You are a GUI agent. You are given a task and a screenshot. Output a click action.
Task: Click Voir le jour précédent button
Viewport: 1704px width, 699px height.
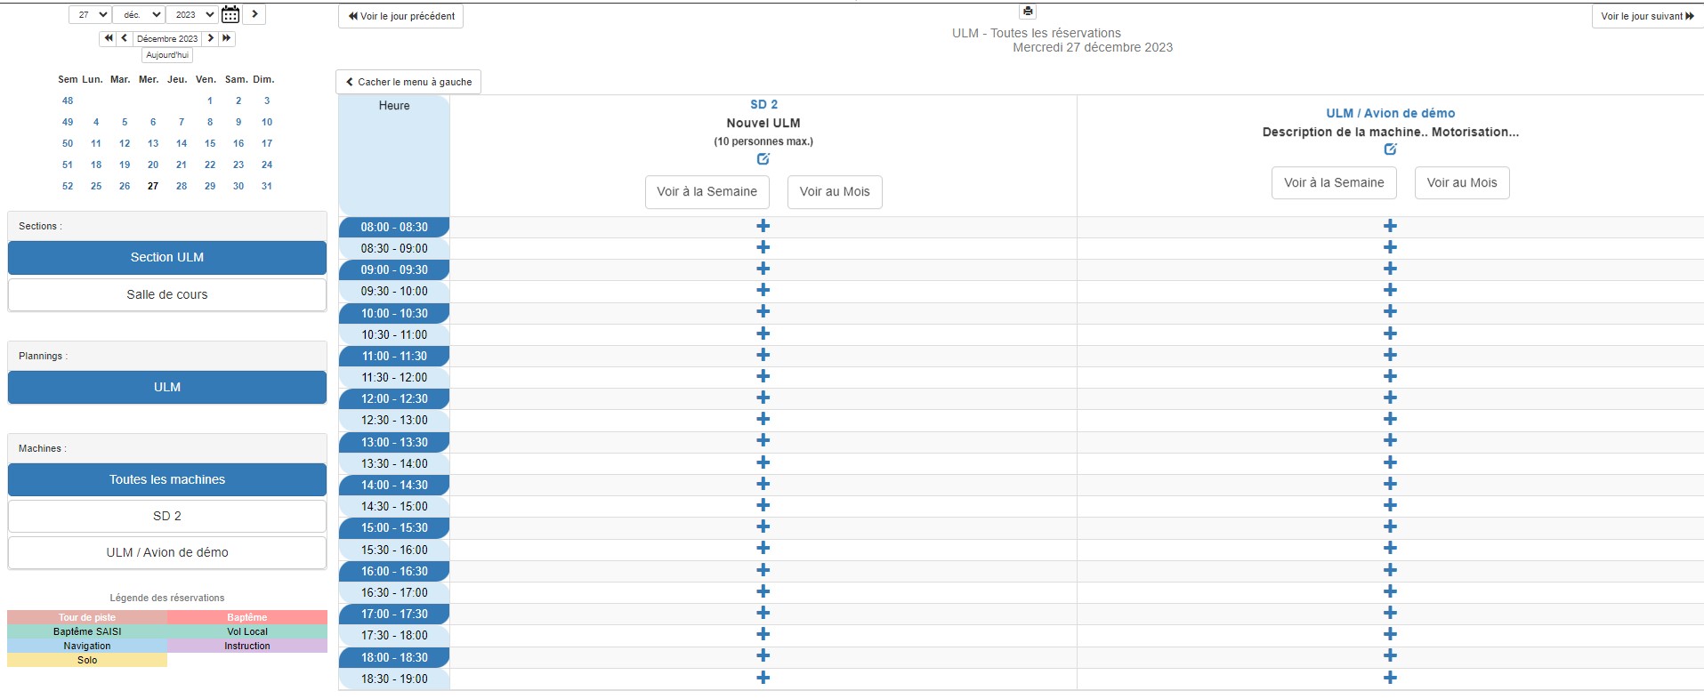(400, 16)
